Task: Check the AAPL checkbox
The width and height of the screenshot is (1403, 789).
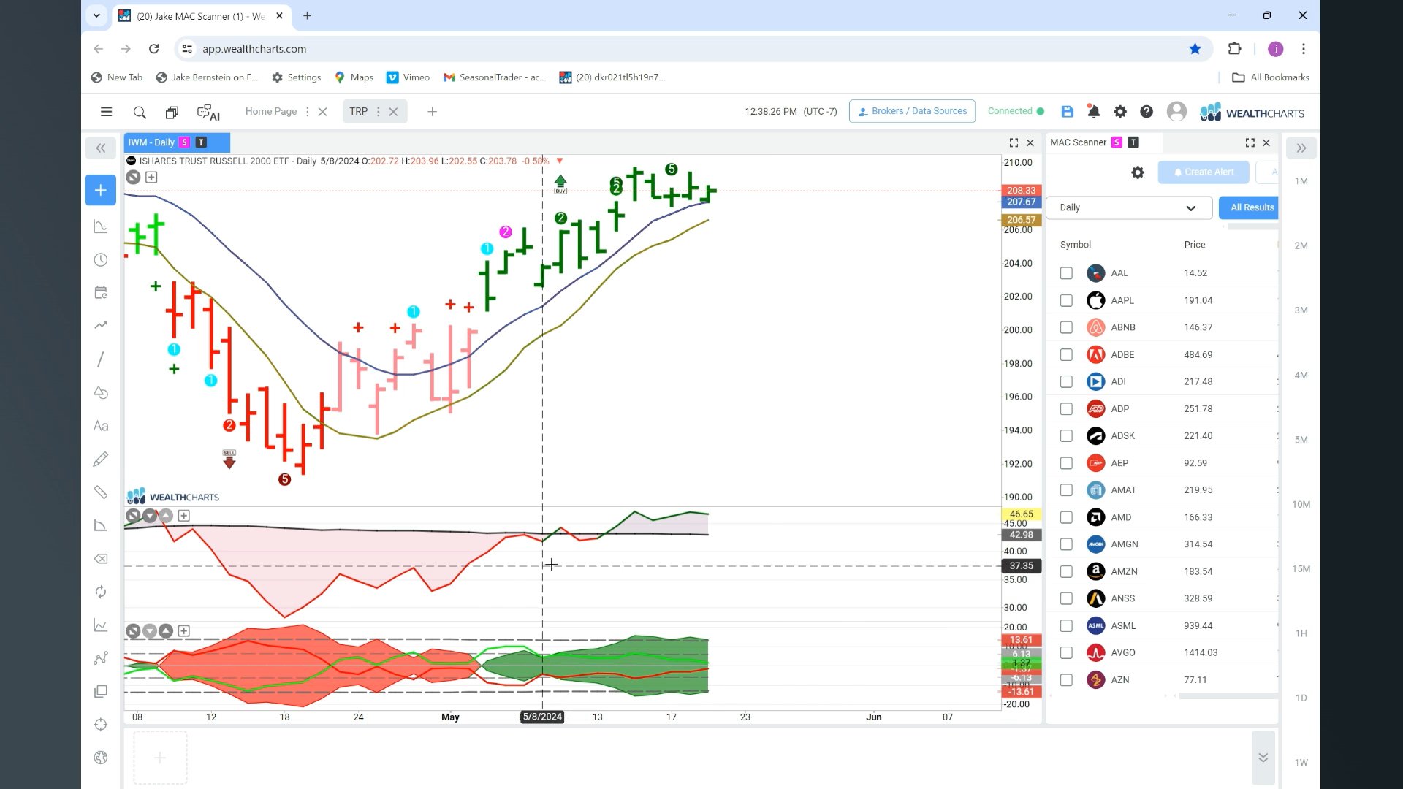Action: tap(1066, 300)
